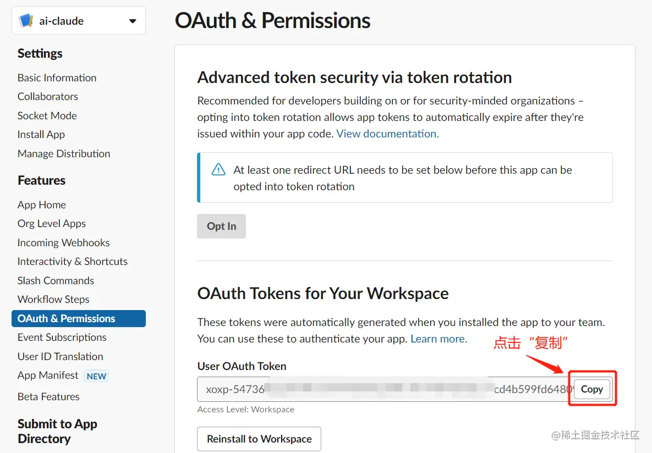Click the Learn more link
This screenshot has width=652, height=453.
point(439,339)
